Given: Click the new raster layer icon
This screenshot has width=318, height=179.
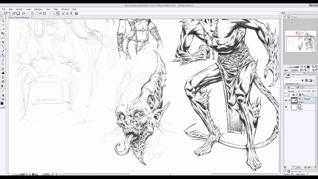Looking at the screenshot, I should (x=292, y=168).
